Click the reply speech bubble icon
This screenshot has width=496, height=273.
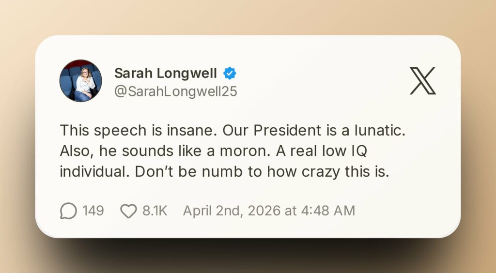click(68, 211)
